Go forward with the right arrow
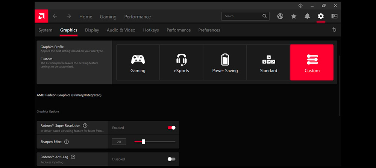The image size is (376, 168). 69,16
